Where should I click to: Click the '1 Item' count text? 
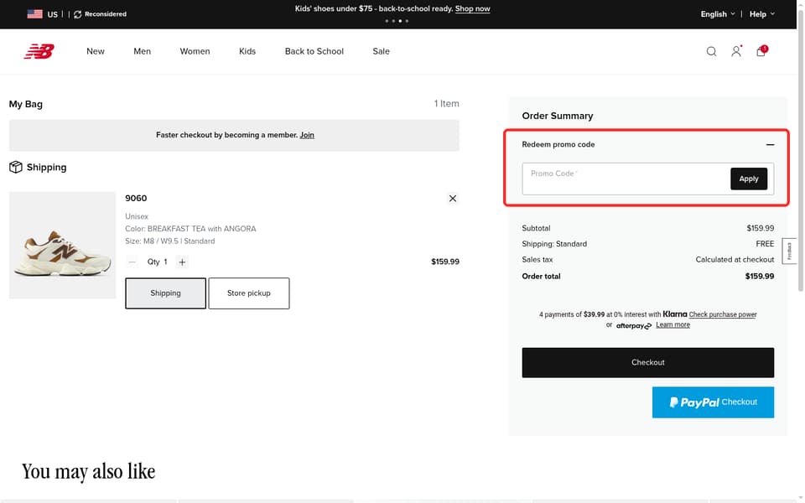pos(447,104)
